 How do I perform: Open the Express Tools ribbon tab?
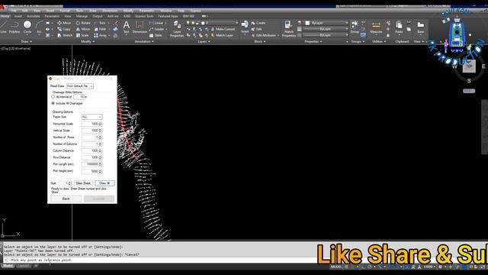click(x=144, y=16)
